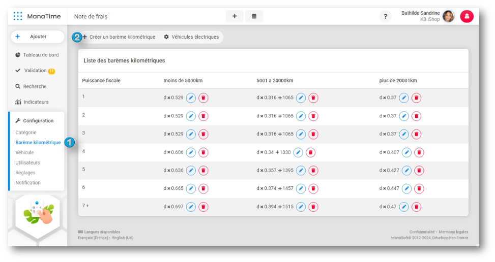Delete the d×0.407 formula
The height and width of the screenshot is (262, 495).
tap(419, 152)
